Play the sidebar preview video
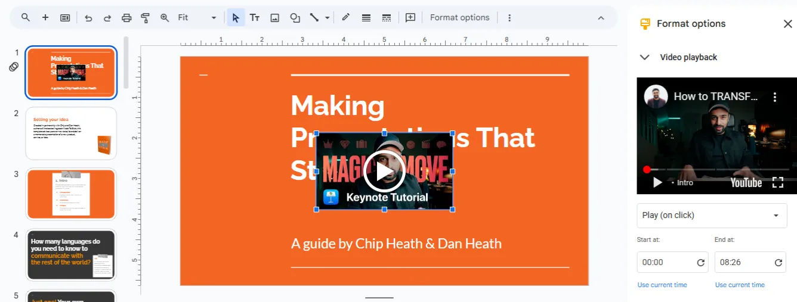 [657, 182]
